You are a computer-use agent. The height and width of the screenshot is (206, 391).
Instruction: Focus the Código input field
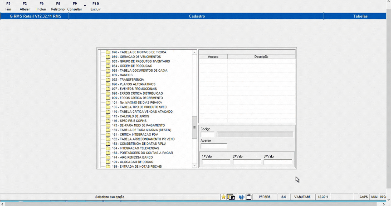coord(208,135)
